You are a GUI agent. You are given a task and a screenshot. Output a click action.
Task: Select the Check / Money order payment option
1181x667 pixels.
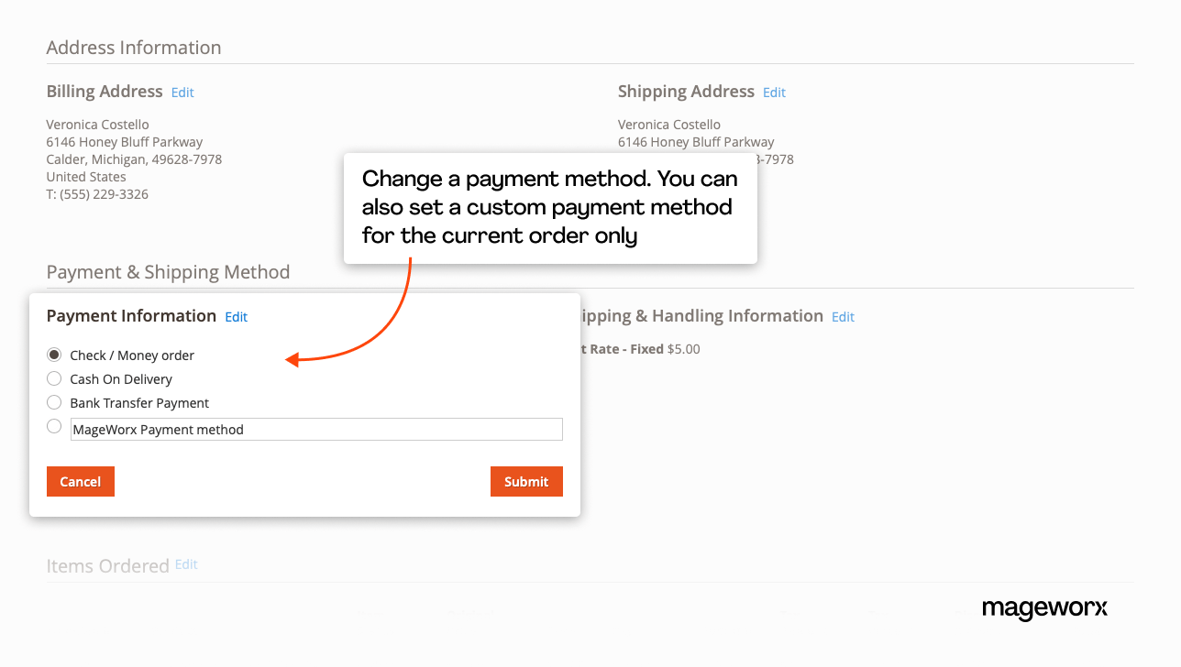coord(53,355)
